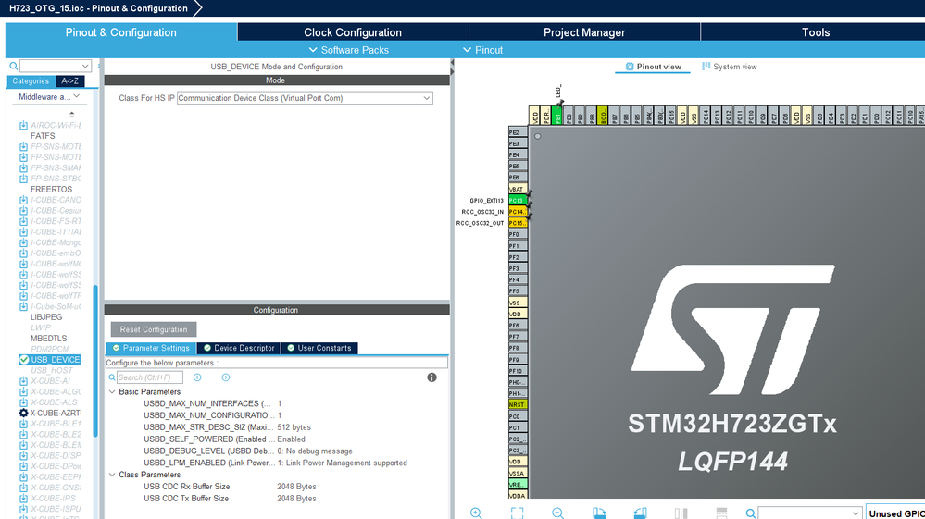Select pin PC14 RCC_OSC32_IN
Screen dimensions: 925x519
coord(518,212)
